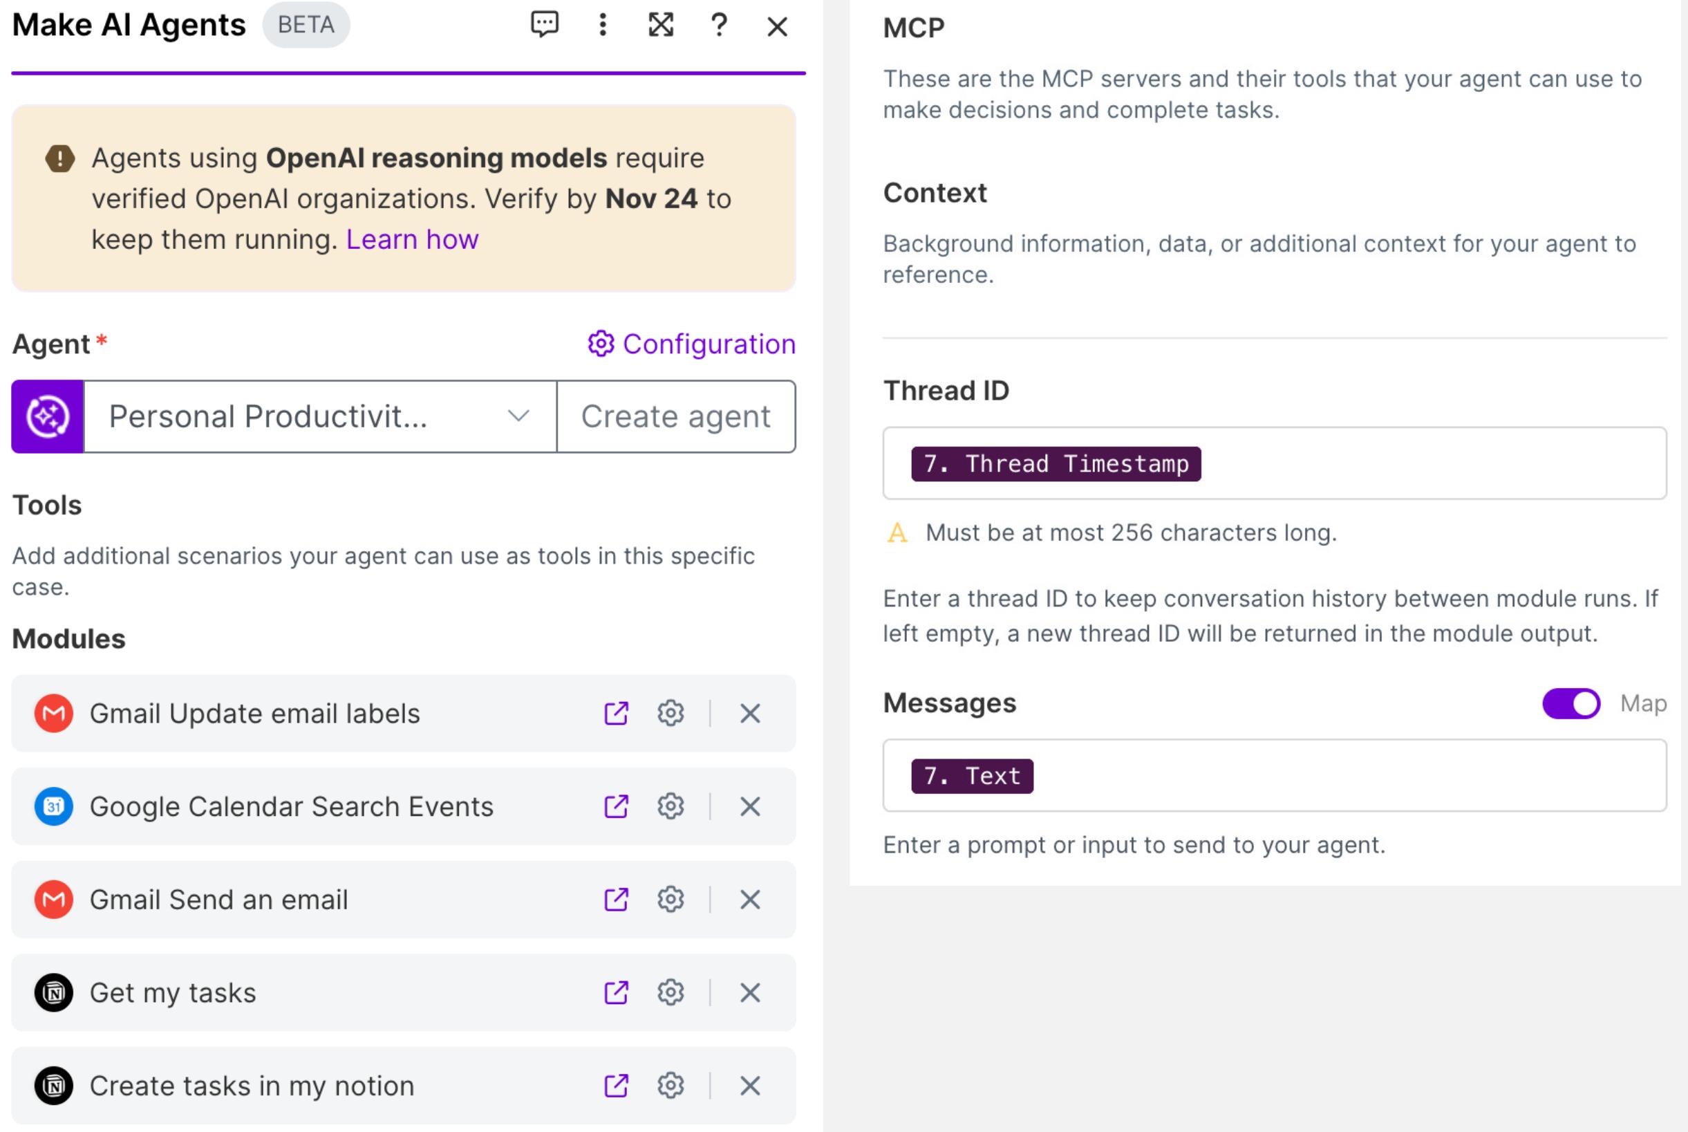1688x1132 pixels.
Task: Open the three-dot more options menu
Action: [x=603, y=24]
